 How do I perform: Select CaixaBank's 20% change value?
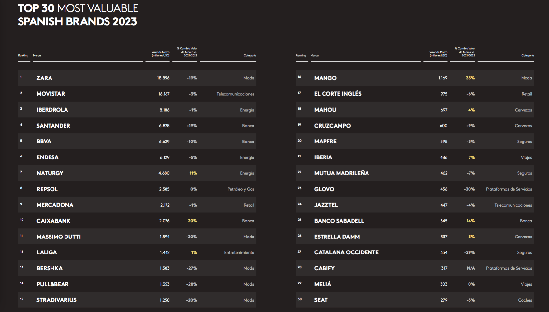click(x=193, y=221)
